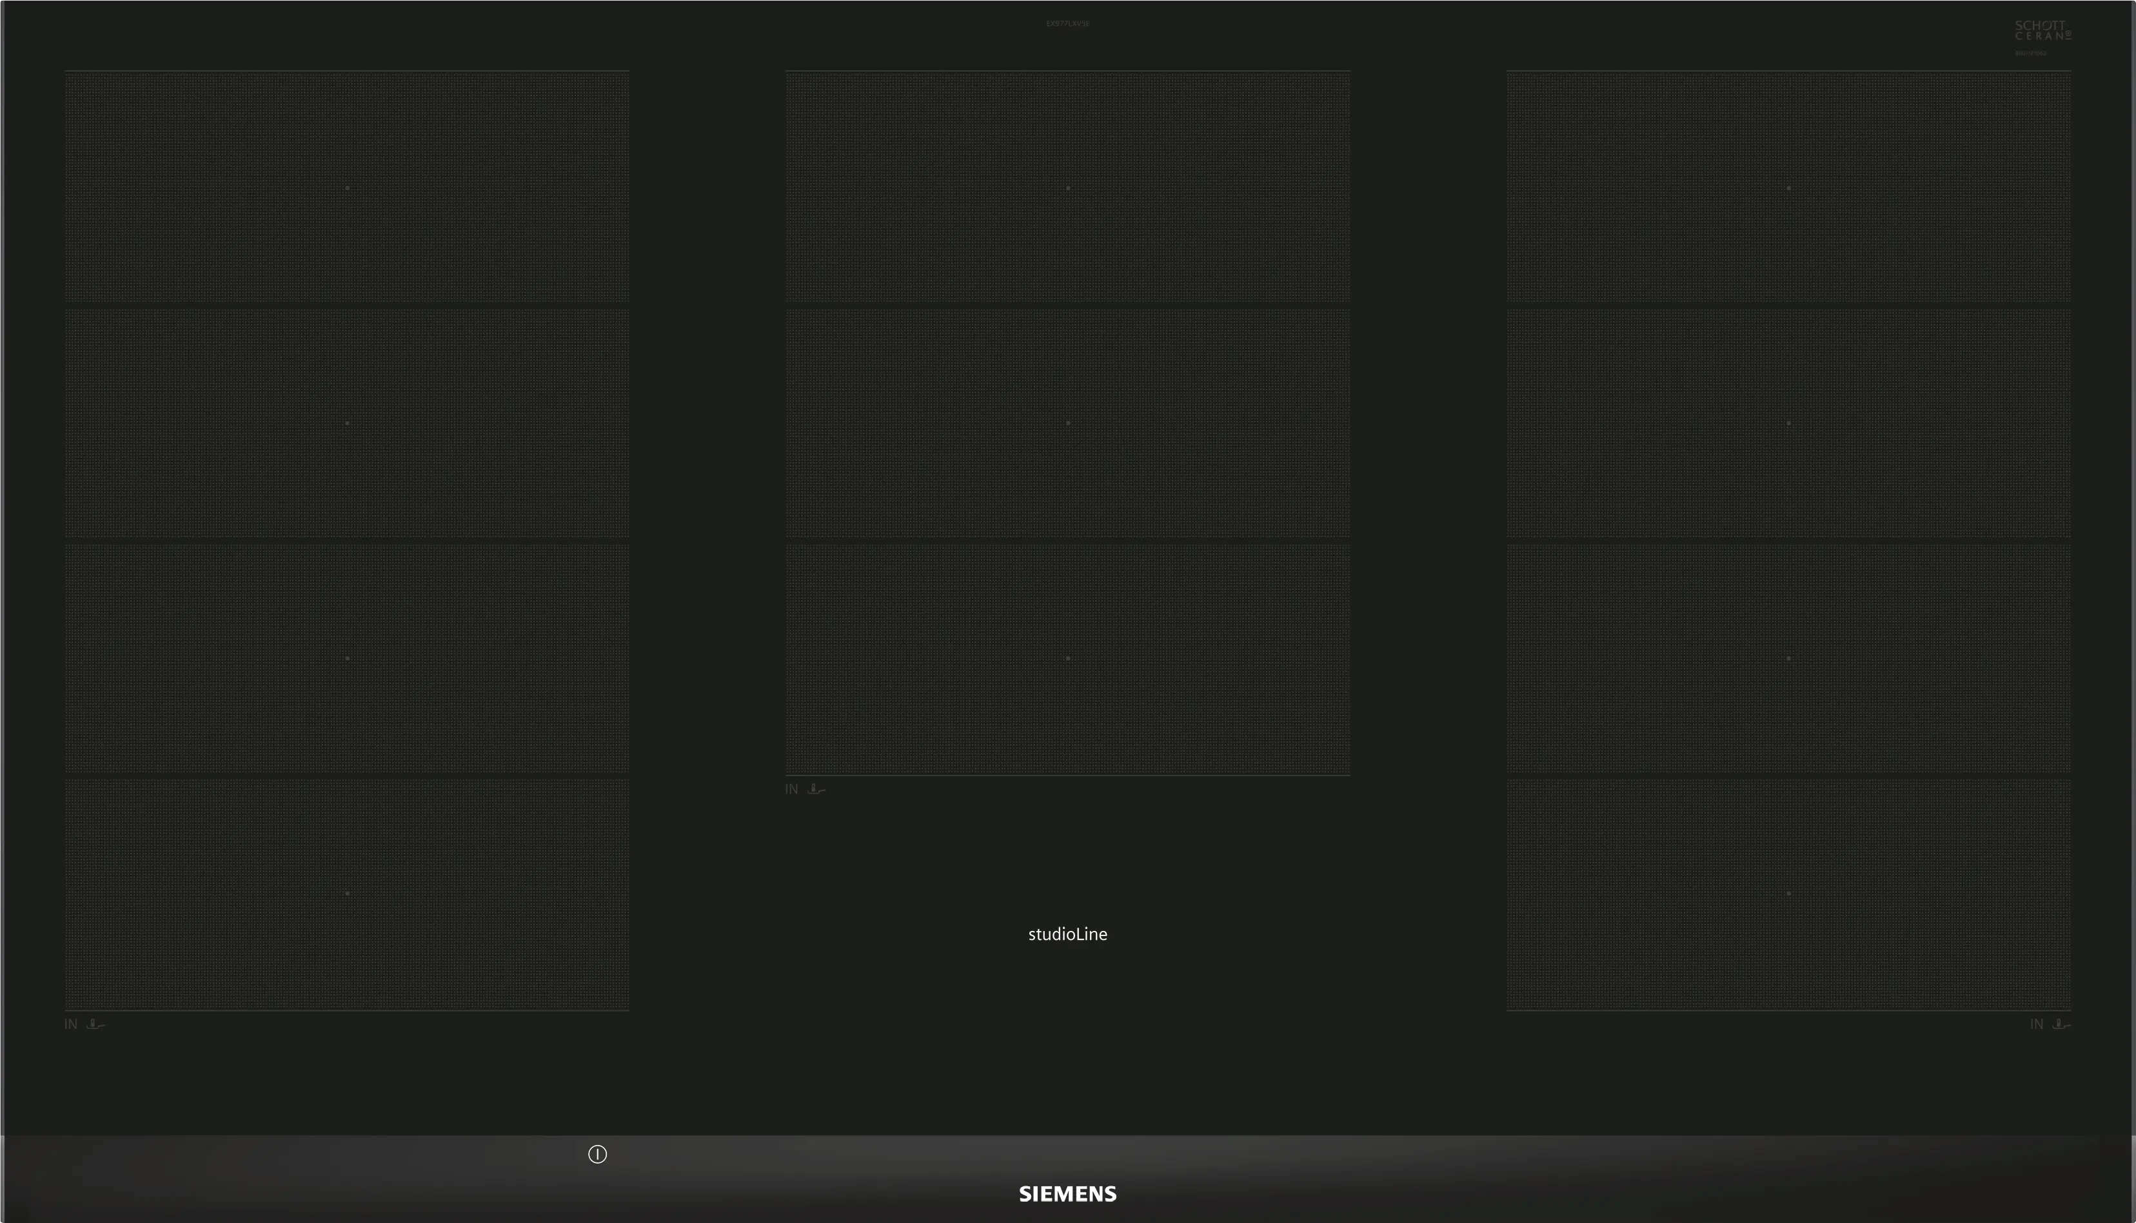
Task: Click the IN label below the right cooking zone
Action: coord(2036,1024)
